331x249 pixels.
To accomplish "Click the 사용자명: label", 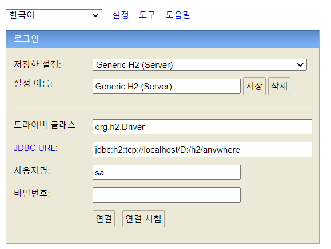I will coord(32,170).
